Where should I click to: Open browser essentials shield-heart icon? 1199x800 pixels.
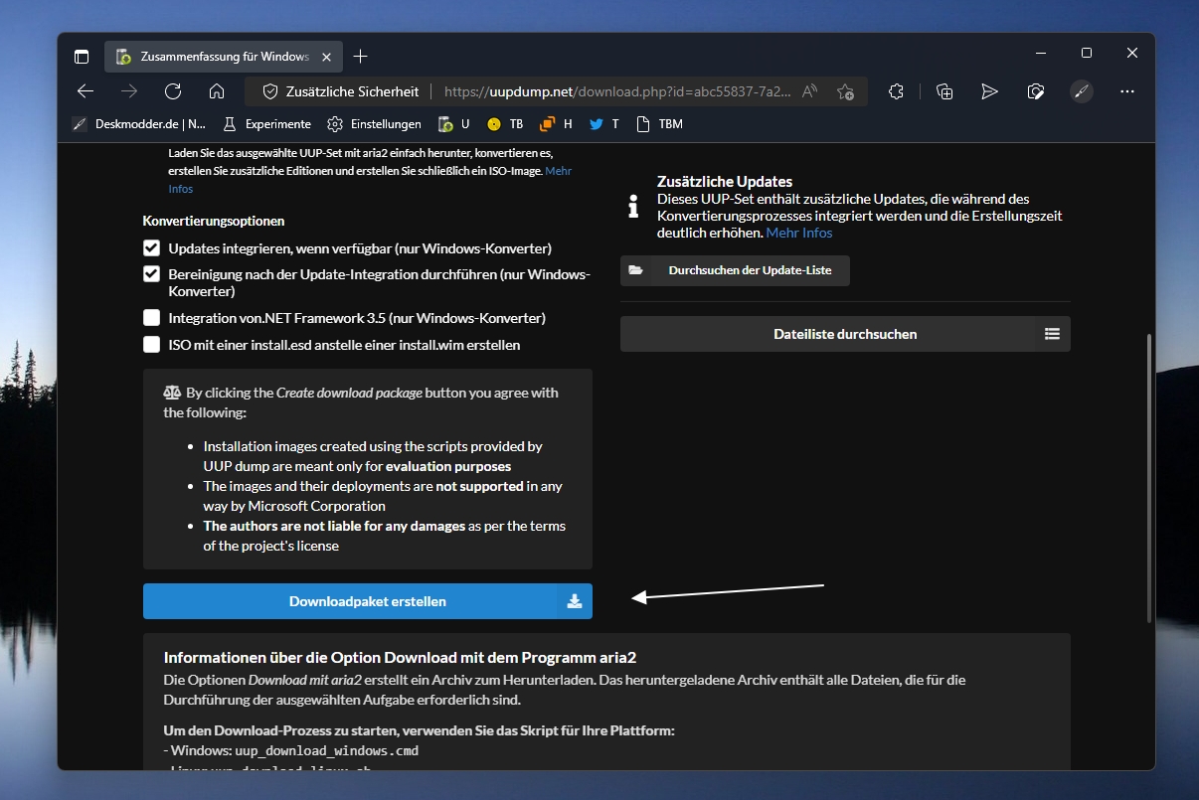[1035, 91]
